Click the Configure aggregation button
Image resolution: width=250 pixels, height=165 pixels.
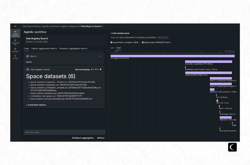click(x=83, y=138)
